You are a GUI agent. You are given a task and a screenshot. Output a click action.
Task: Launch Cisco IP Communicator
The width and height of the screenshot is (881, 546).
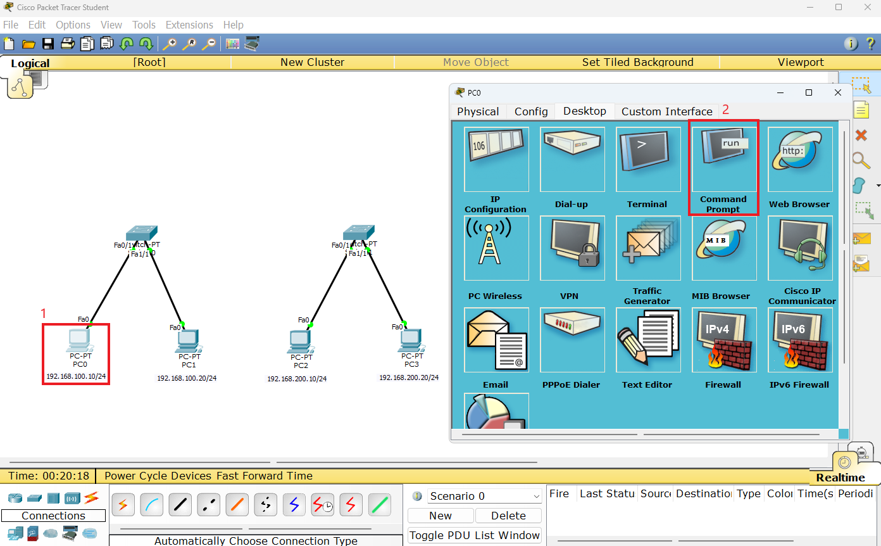pos(800,260)
